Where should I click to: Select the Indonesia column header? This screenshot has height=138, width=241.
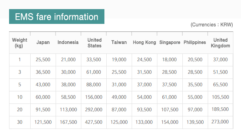68,42
